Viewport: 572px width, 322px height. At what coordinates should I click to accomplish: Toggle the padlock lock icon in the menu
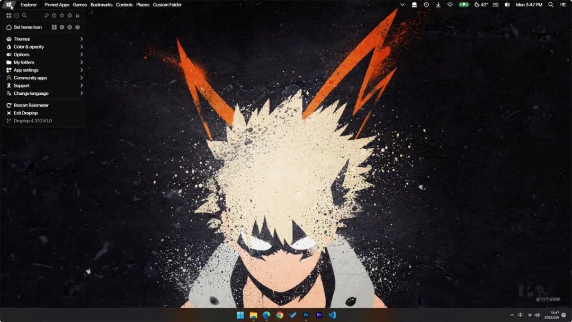pos(77,16)
